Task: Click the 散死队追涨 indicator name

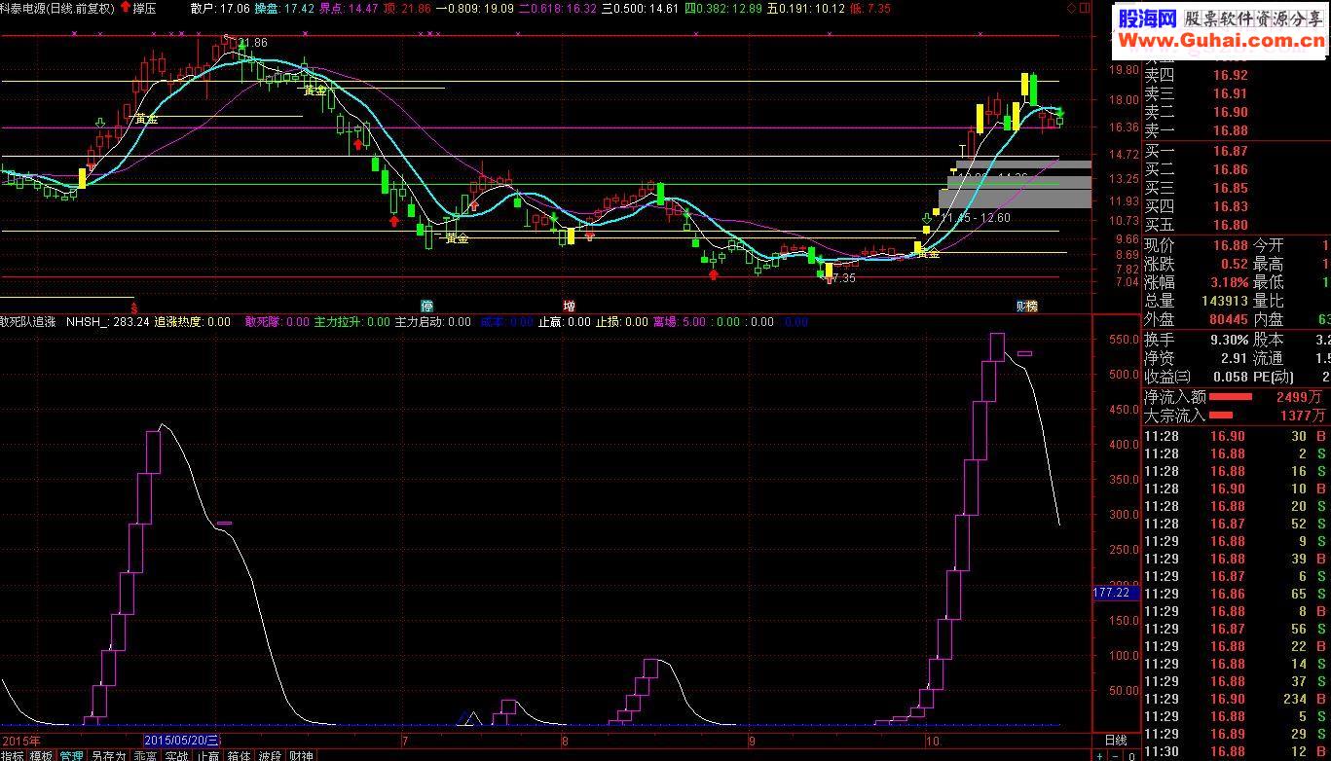Action: point(28,321)
